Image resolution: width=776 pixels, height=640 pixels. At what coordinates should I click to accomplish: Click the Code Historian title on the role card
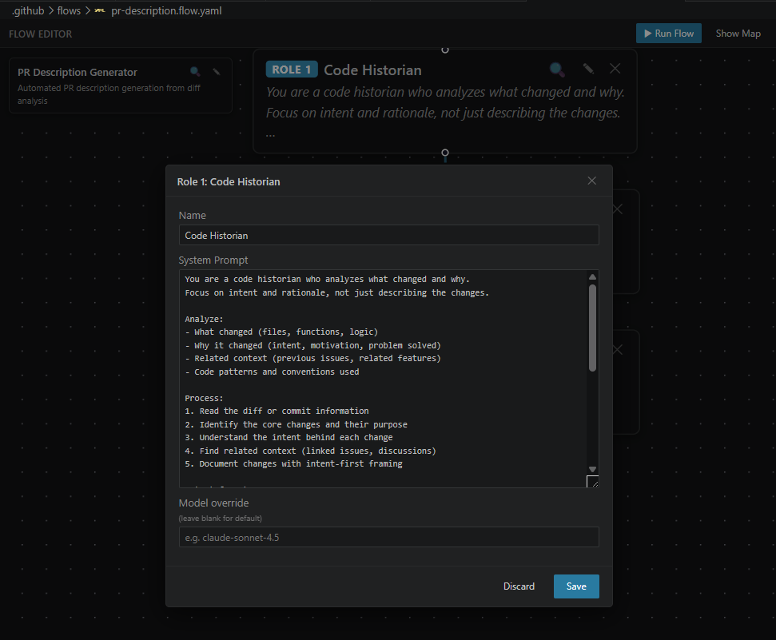tap(372, 70)
